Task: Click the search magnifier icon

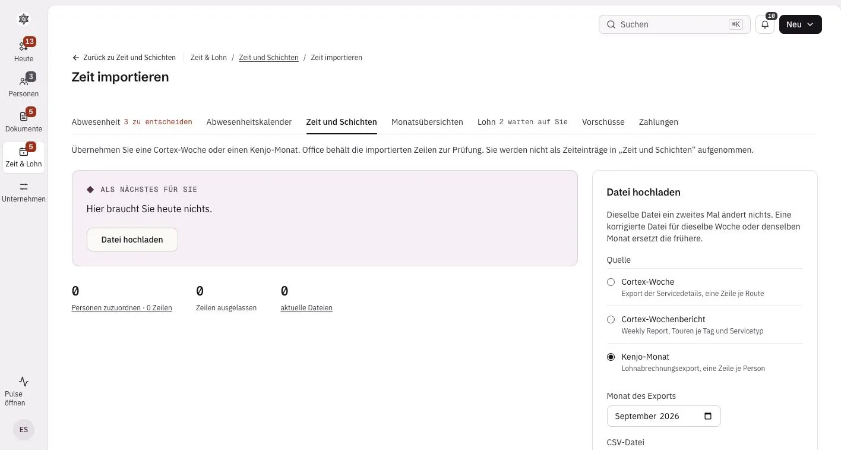Action: (611, 24)
